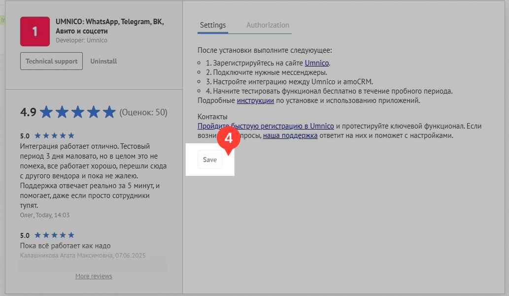Click the red step marker numbered 4

pos(229,138)
